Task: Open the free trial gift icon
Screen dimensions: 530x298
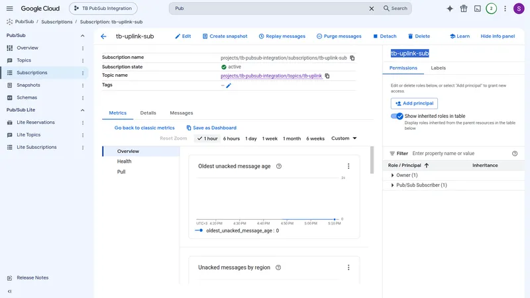Action: [x=464, y=9]
